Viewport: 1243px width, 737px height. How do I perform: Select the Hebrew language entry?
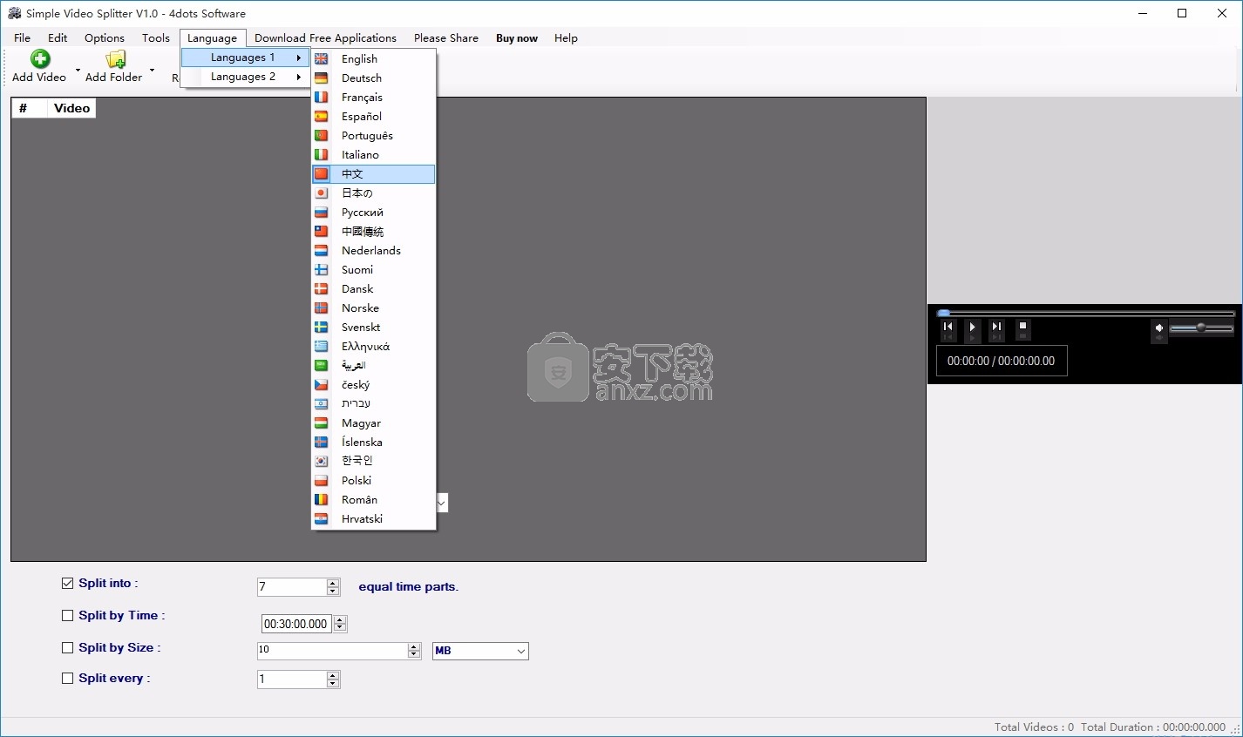coord(373,403)
